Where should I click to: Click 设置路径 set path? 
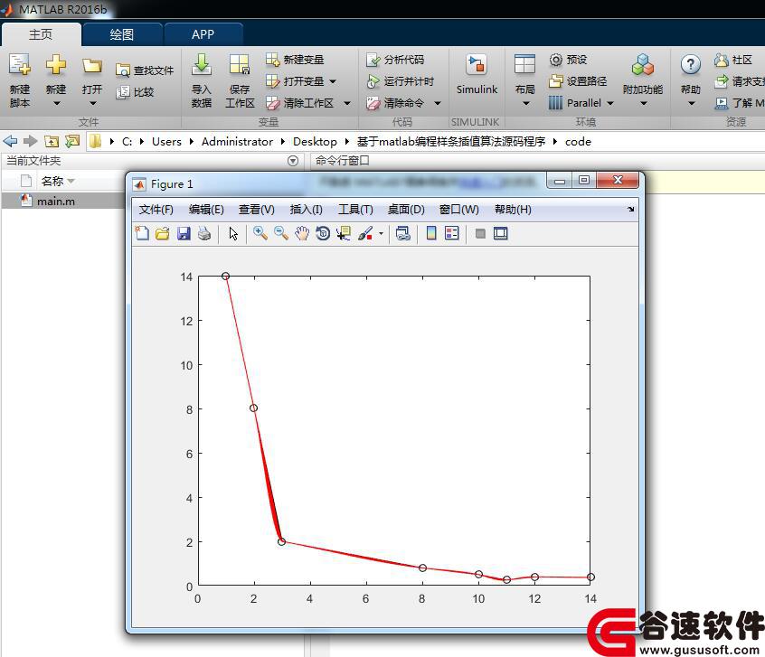578,81
